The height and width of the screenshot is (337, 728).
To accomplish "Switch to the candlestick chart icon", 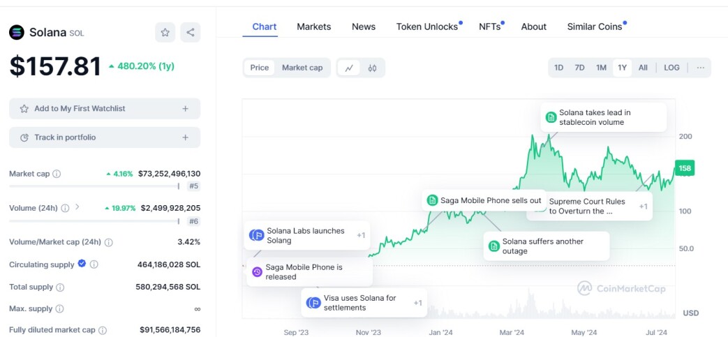I will [372, 68].
